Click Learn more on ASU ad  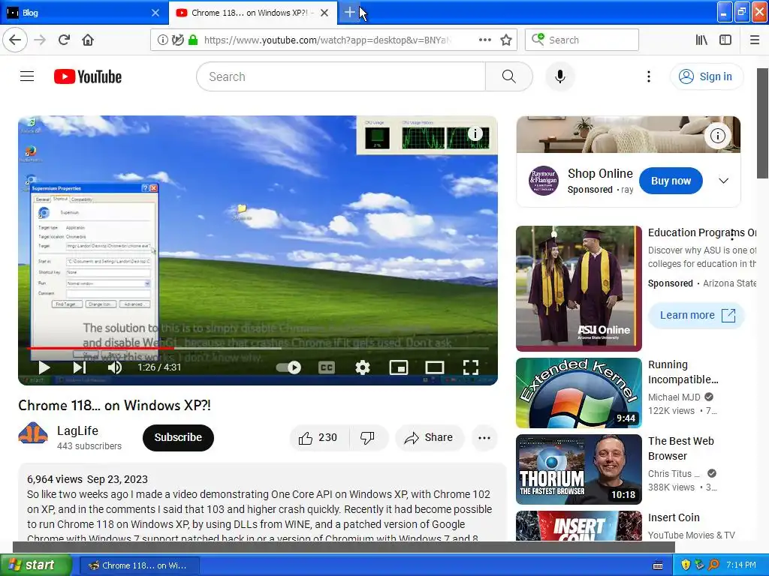pos(696,316)
